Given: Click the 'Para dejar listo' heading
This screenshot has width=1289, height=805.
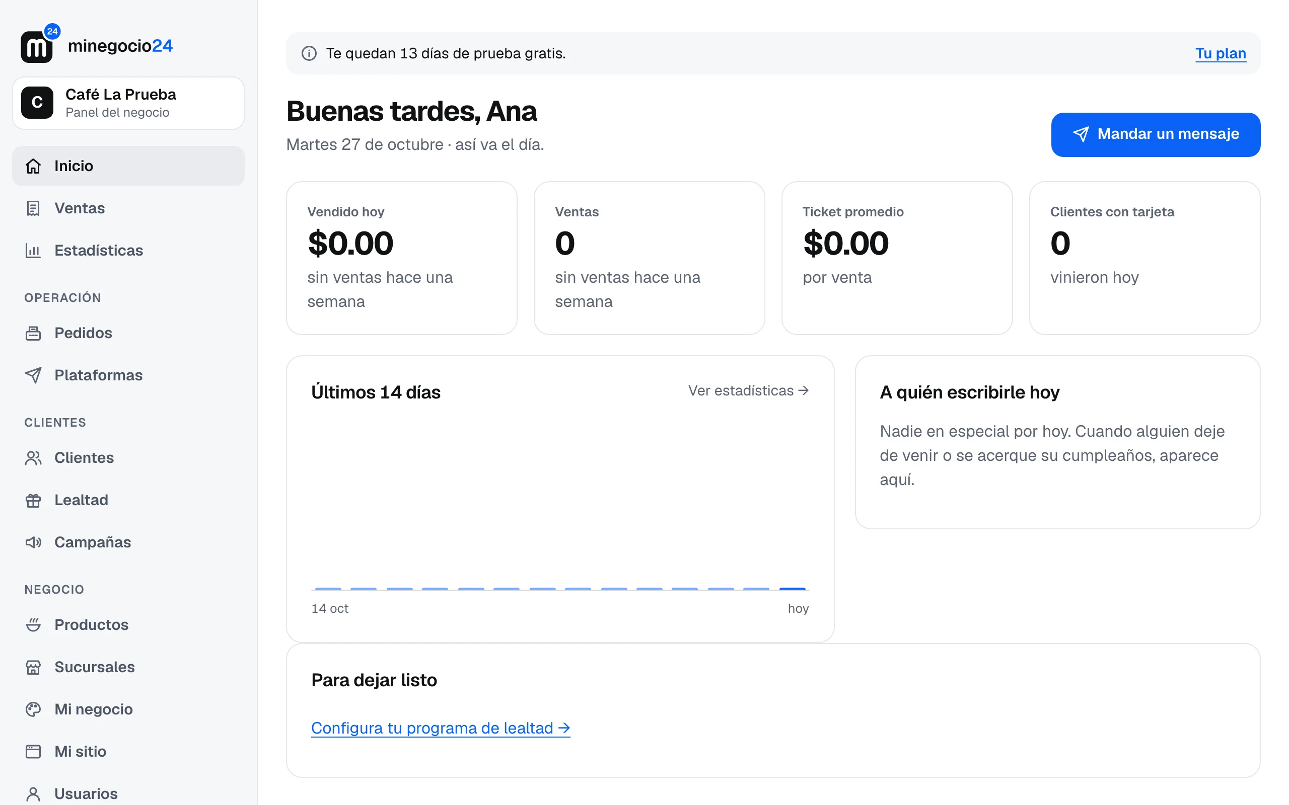Looking at the screenshot, I should click(374, 680).
